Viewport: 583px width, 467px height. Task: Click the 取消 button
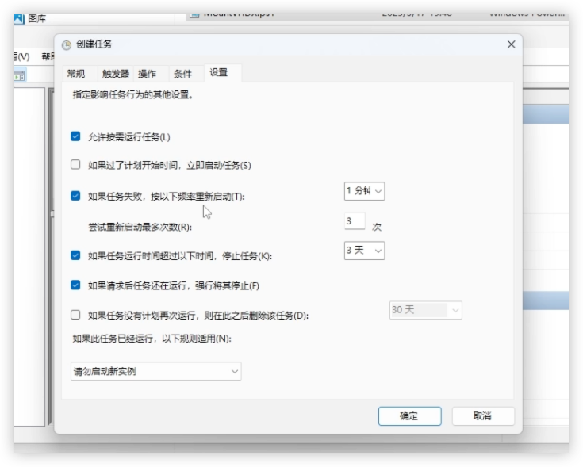[x=482, y=415]
